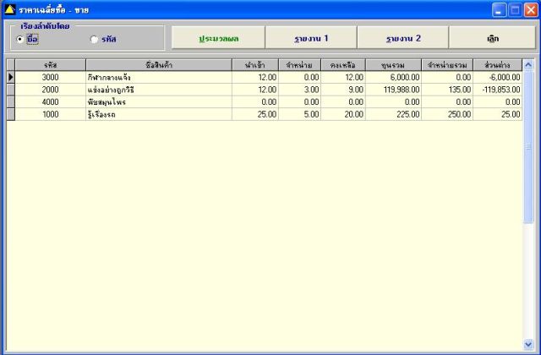Viewport: 541px width, 355px height.
Task: Close the window
Action: 531,10
